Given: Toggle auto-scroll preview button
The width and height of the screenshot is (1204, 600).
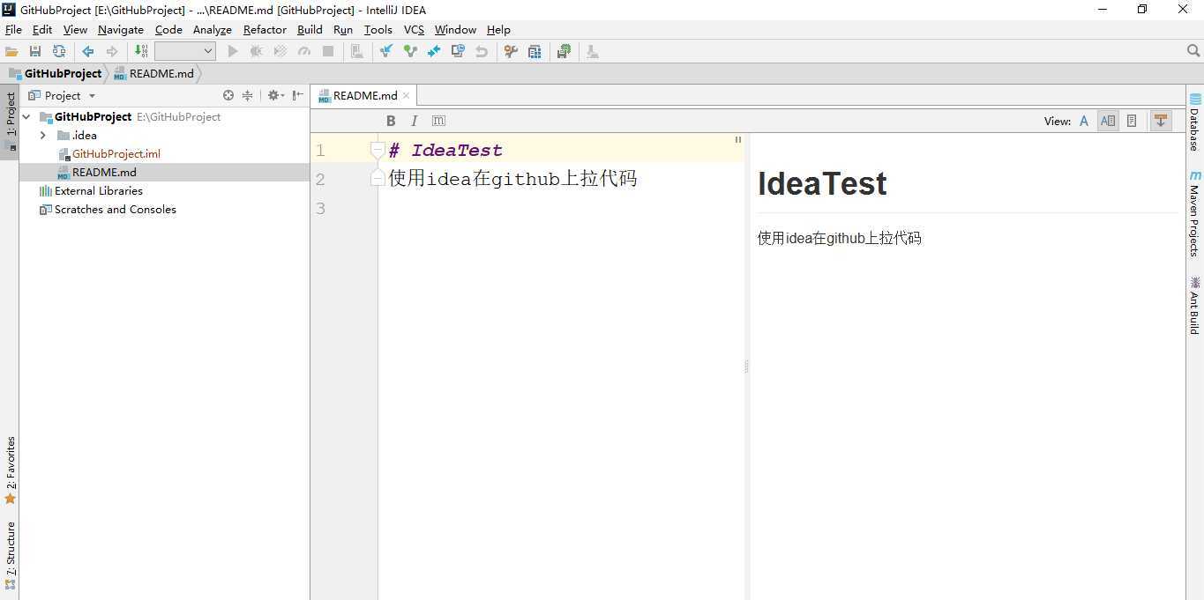Looking at the screenshot, I should [x=1161, y=121].
